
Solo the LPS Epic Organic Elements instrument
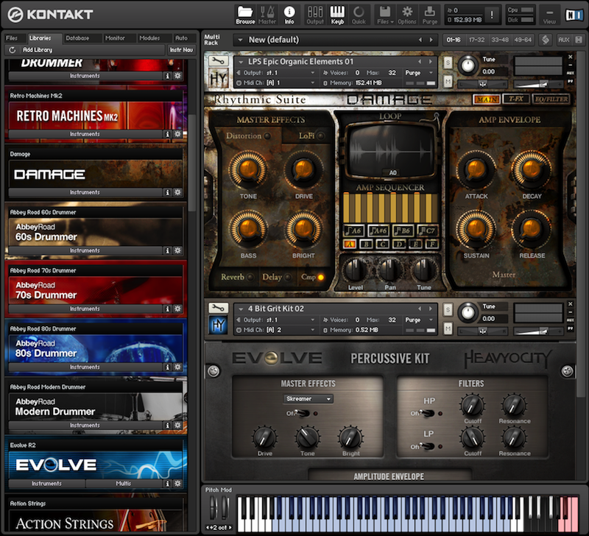(x=448, y=62)
